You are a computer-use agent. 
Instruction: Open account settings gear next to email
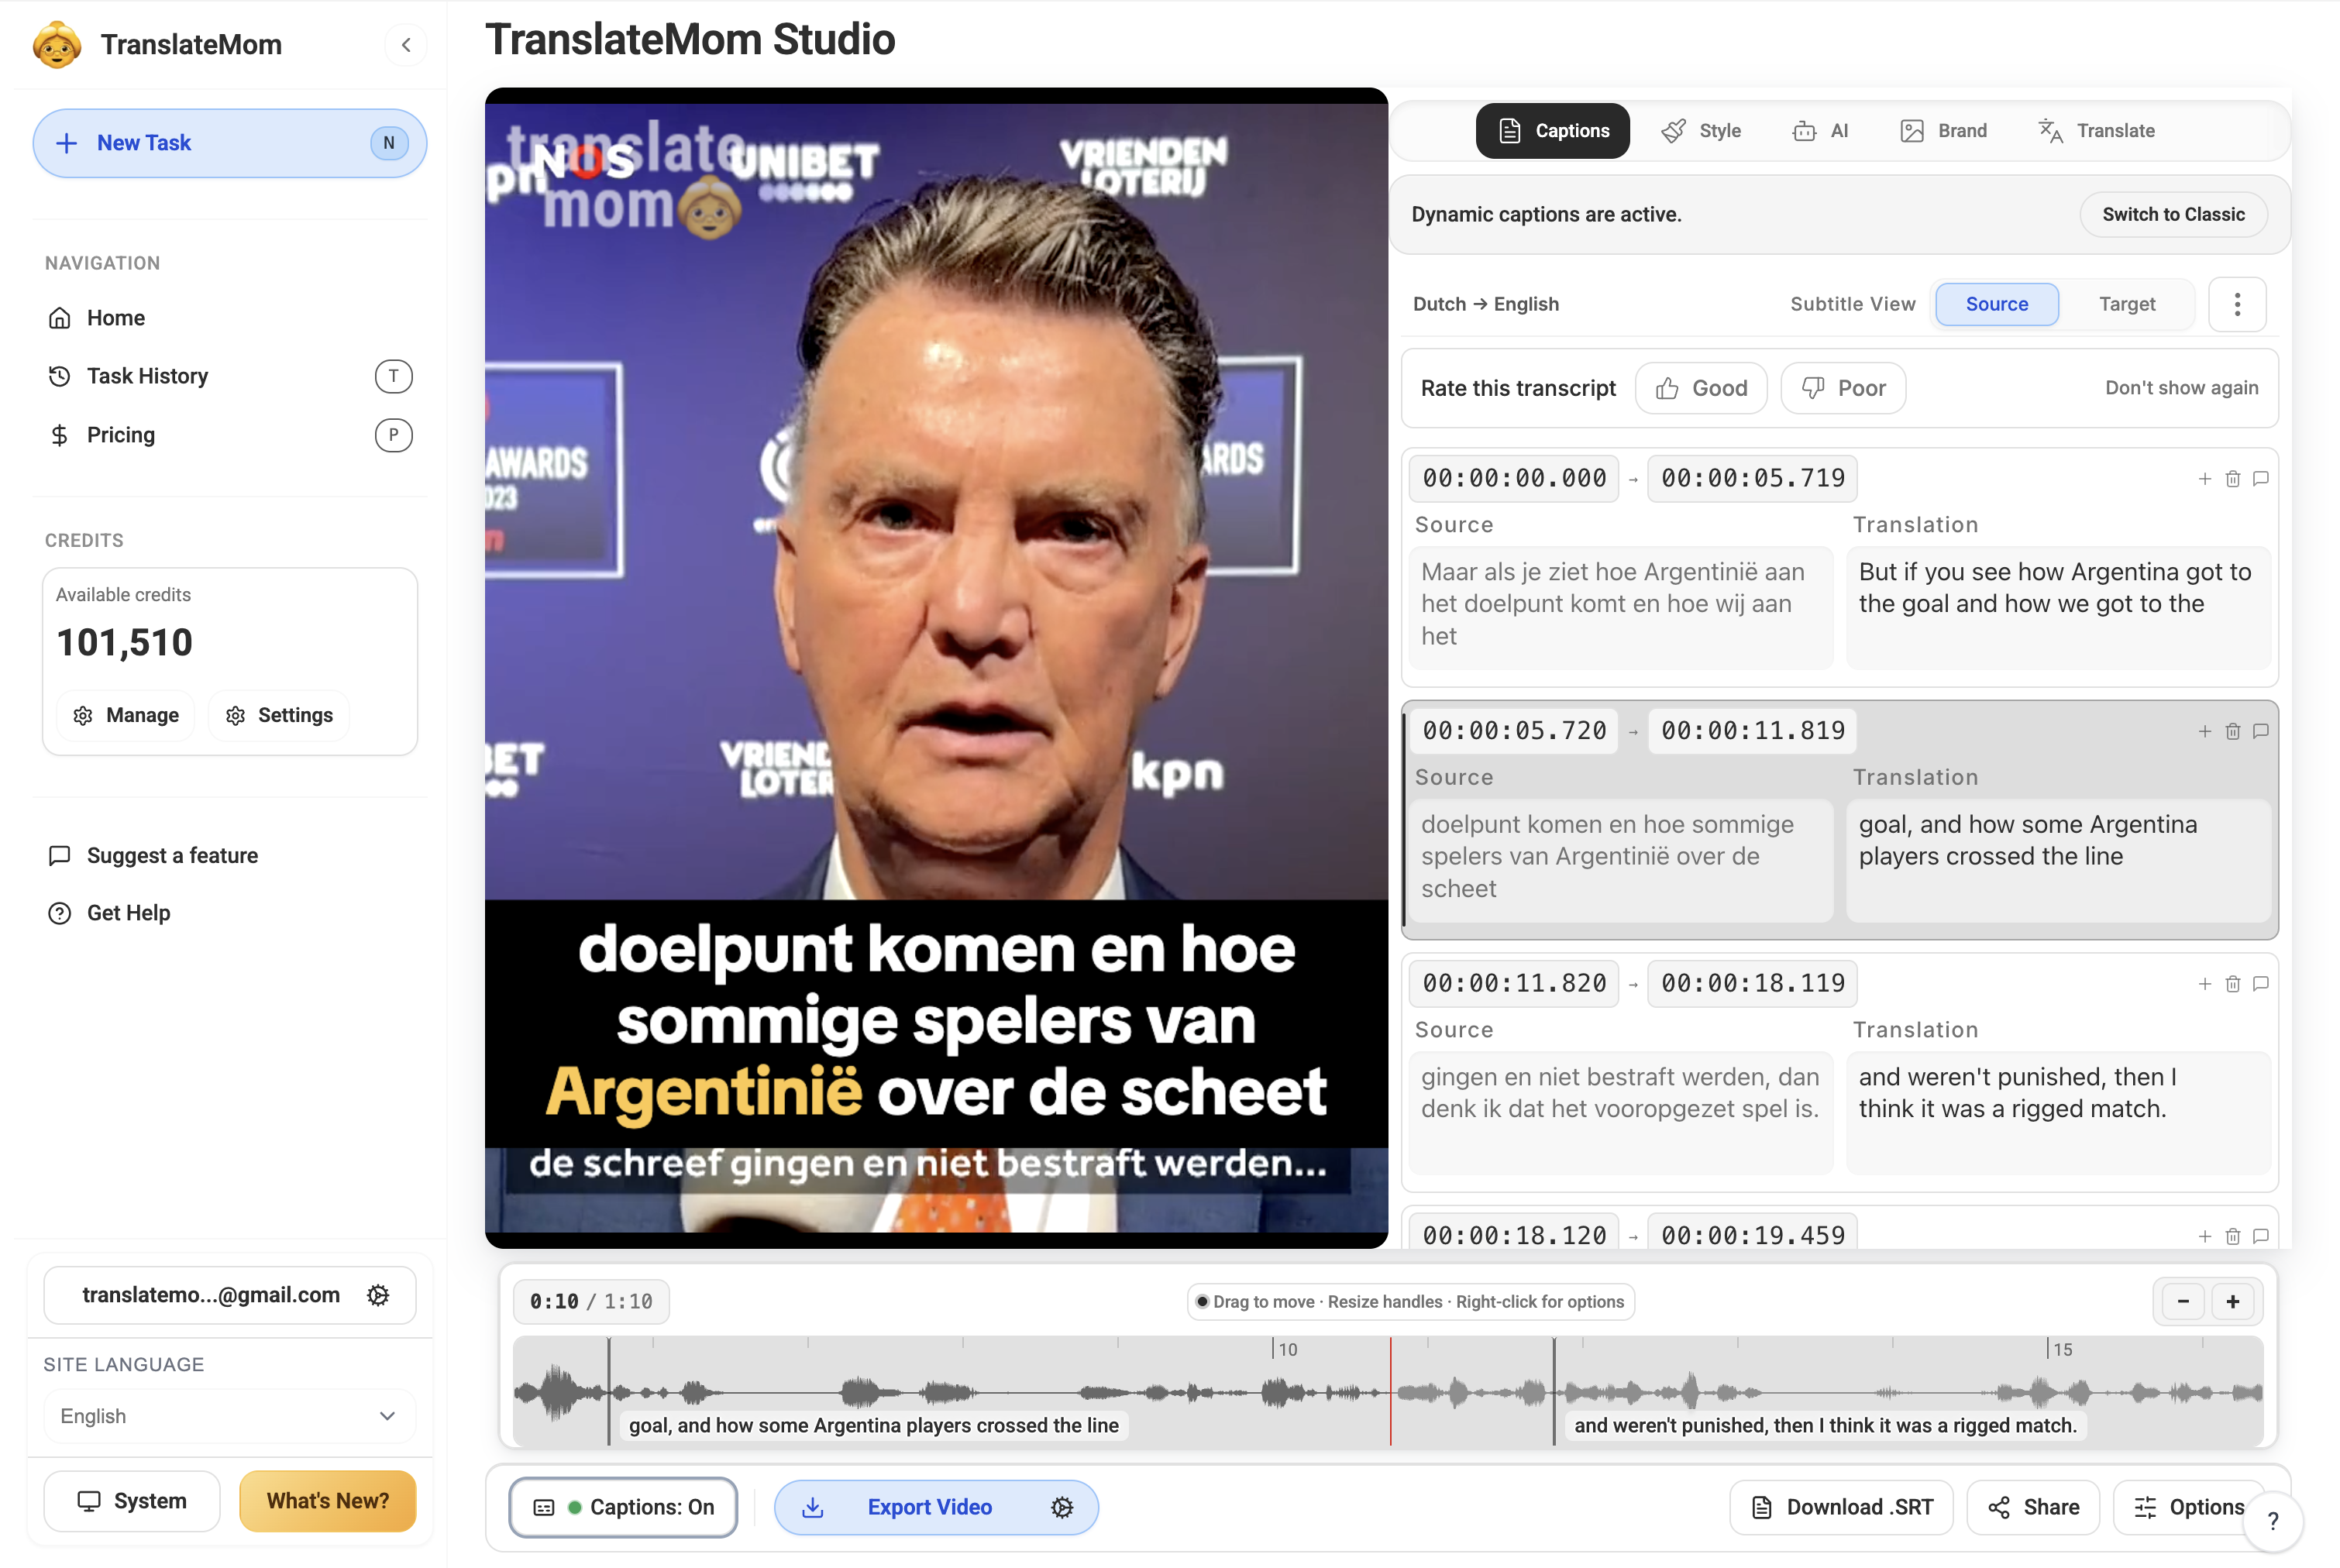[378, 1294]
